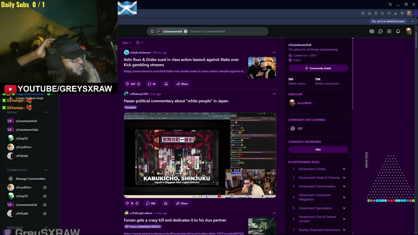418x235 pixels.
Task: Collapse the RECENT sidebar section
Action: pyautogui.click(x=46, y=112)
